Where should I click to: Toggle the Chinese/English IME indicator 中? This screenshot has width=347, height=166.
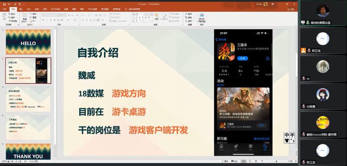click(287, 135)
